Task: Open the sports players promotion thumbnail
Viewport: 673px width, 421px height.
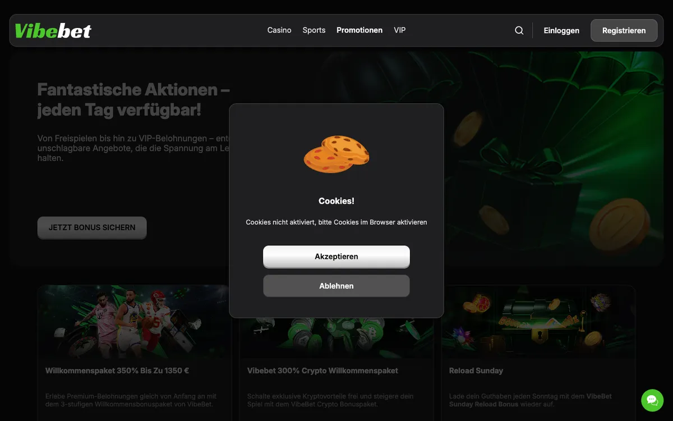Action: [x=133, y=322]
